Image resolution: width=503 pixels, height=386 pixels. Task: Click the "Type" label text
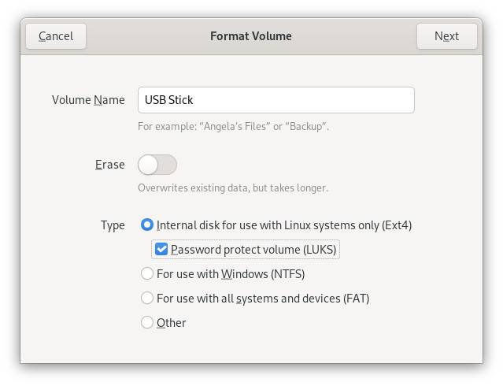coord(113,225)
